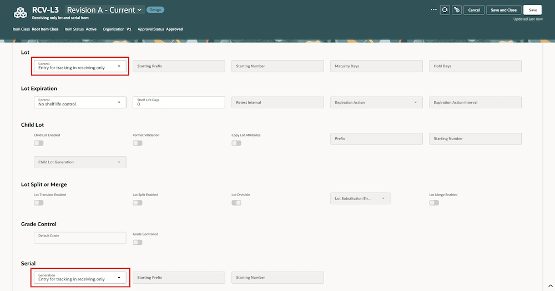
Task: Toggle Lot Translate Enabled switch
Action: pyautogui.click(x=39, y=203)
